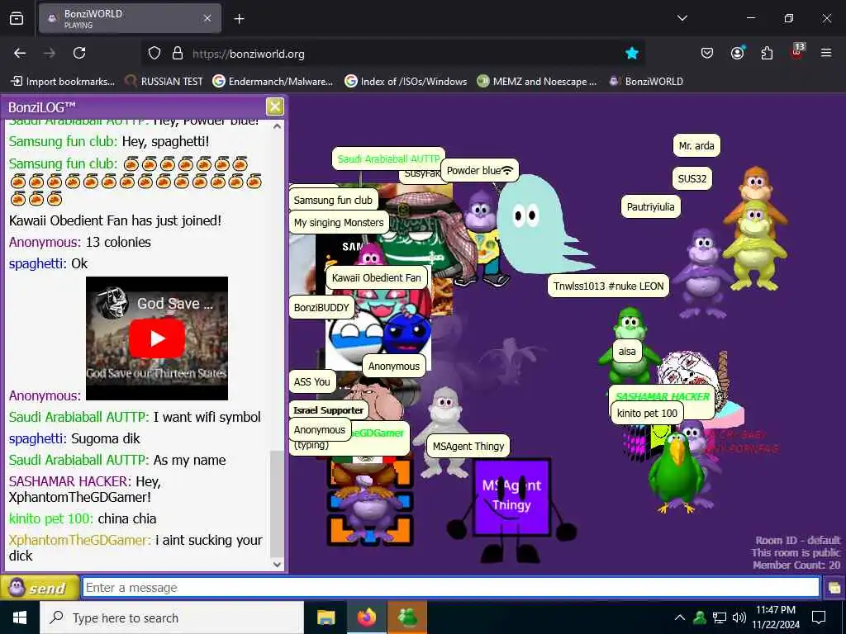Go forward in browser history
Image resolution: width=846 pixels, height=634 pixels.
pyautogui.click(x=50, y=53)
